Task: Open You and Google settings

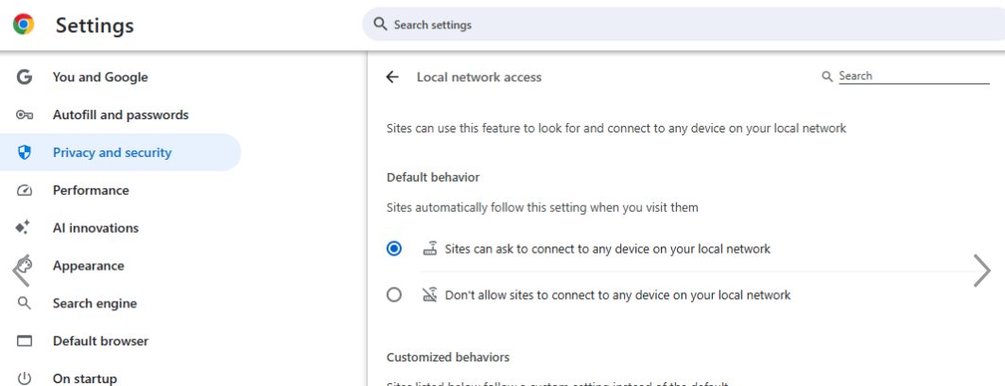Action: click(x=100, y=78)
